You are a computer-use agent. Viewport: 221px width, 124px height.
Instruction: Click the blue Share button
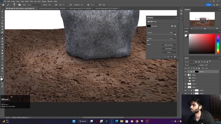point(209,5)
